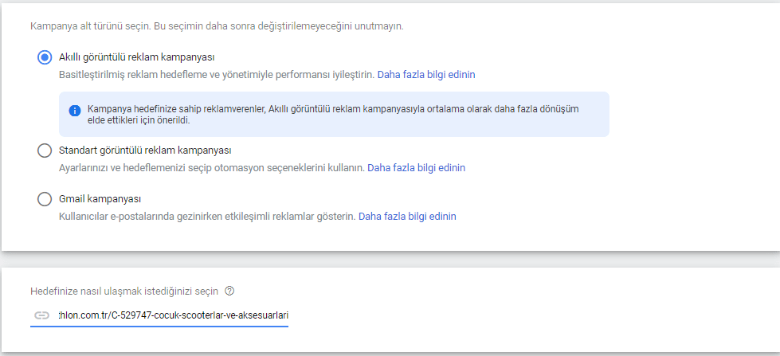780x356 pixels.
Task: Pick the Gmail kampanyası radio button
Action: coord(45,198)
